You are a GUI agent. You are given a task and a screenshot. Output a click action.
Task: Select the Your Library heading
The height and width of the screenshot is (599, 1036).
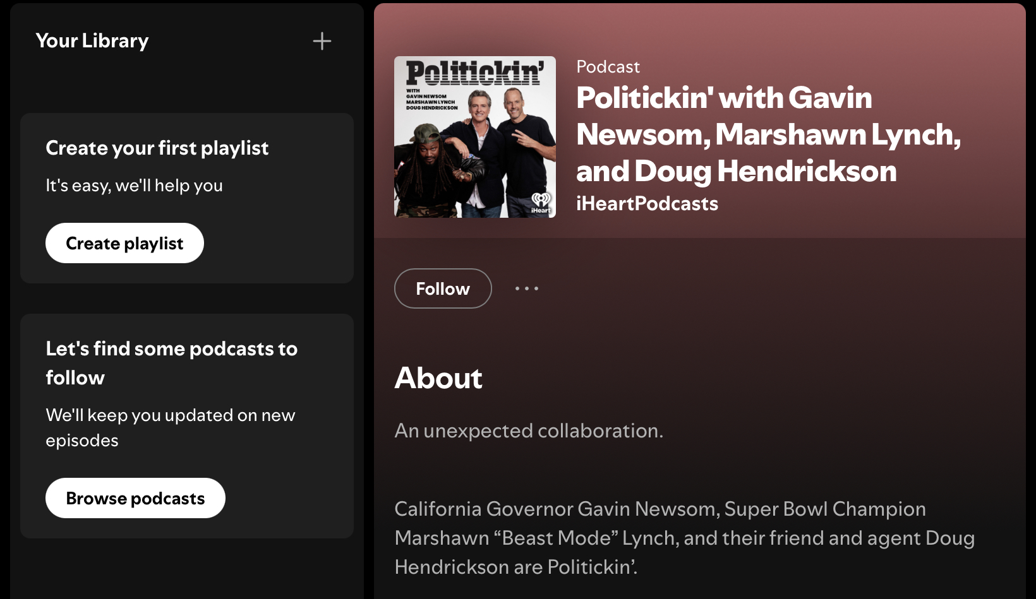92,40
